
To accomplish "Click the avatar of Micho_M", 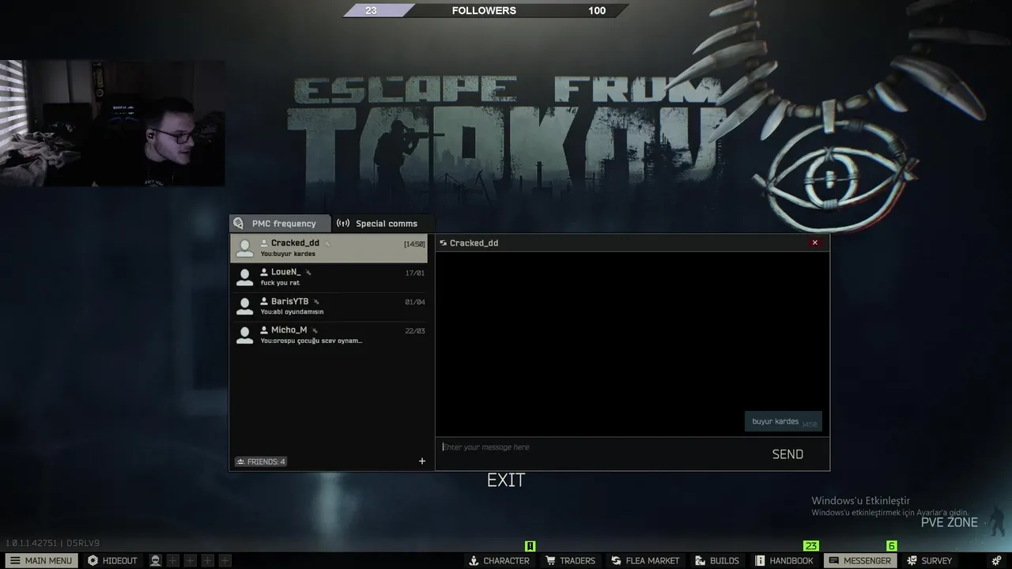I will click(245, 336).
